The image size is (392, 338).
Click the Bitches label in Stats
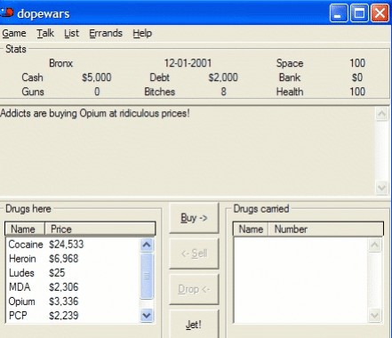(159, 92)
